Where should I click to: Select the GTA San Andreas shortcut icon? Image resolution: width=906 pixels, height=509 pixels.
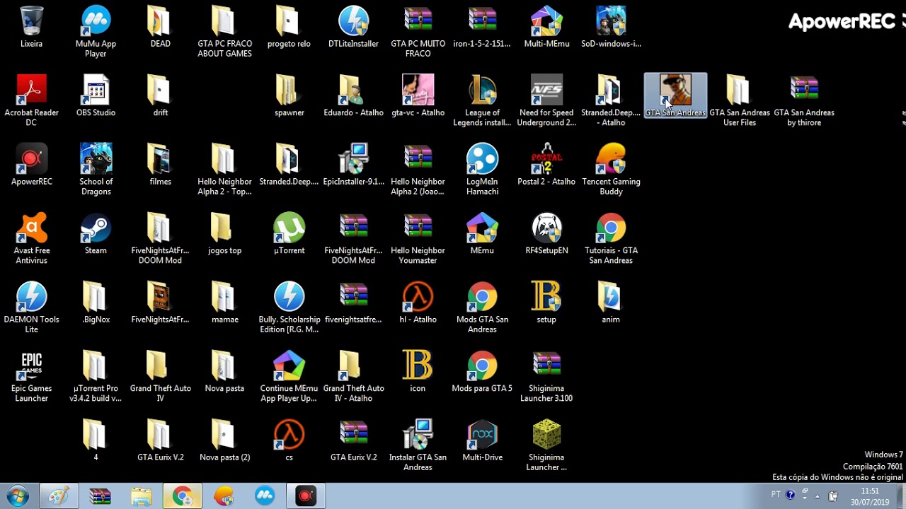click(x=675, y=95)
